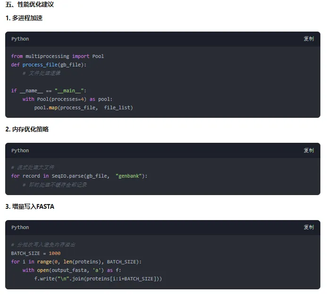Viewport: 327px width, 295px height.
Task: Click the 'pool.map(process_file, file_list)' line
Action: point(84,107)
